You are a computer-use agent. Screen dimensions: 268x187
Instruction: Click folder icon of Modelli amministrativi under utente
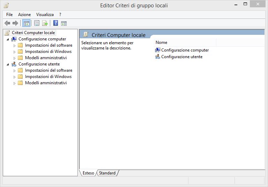coord(20,83)
